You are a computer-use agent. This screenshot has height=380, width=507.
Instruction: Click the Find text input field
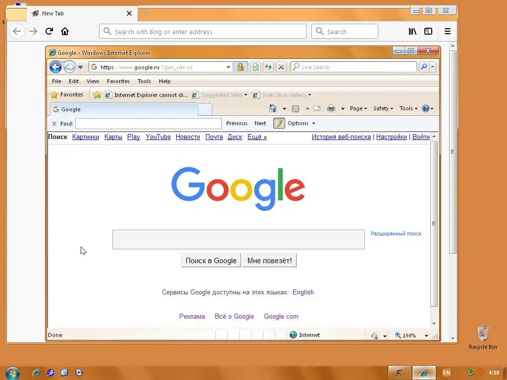pos(149,123)
